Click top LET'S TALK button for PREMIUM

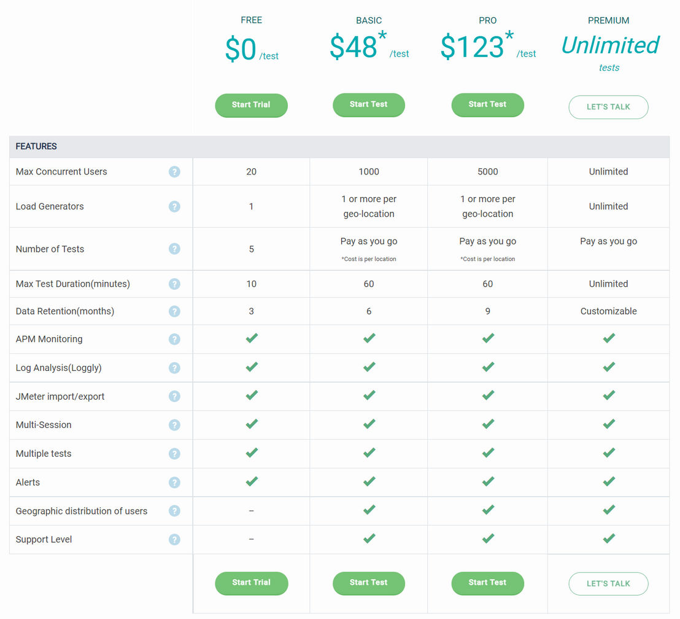point(608,107)
